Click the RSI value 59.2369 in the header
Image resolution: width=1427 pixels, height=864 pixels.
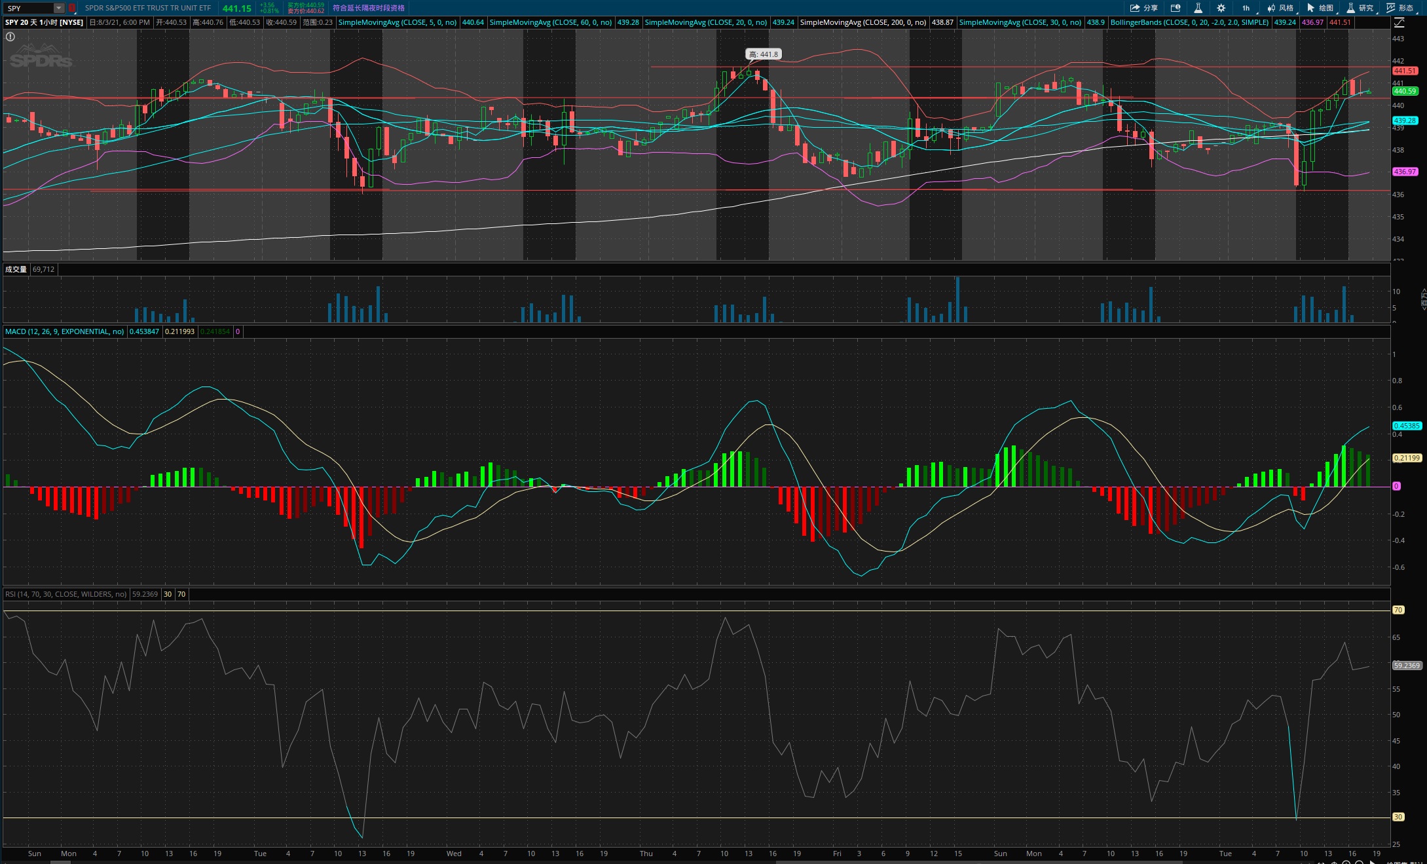(145, 594)
